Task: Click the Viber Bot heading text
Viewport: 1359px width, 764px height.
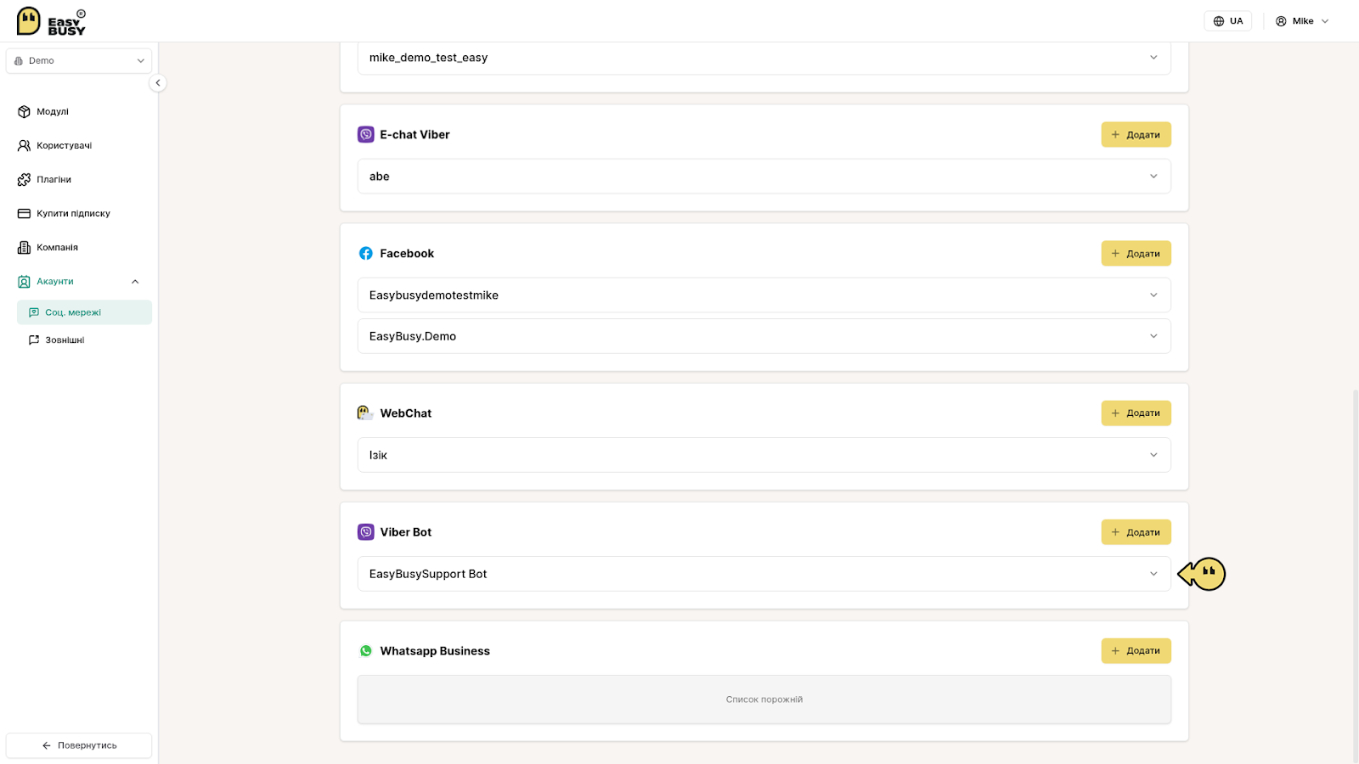Action: tap(406, 532)
